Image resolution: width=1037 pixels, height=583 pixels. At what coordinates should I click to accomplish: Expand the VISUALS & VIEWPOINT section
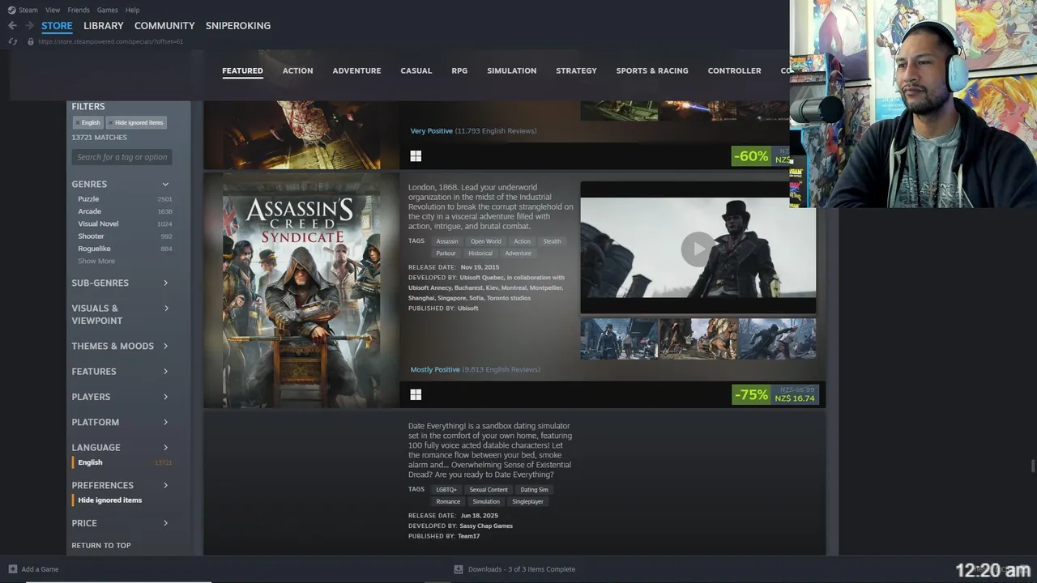[x=122, y=314]
